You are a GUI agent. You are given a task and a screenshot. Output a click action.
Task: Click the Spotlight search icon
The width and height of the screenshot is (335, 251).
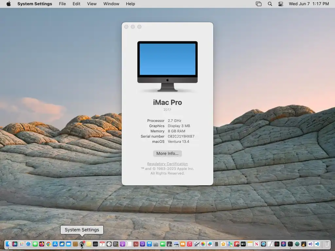(270, 4)
